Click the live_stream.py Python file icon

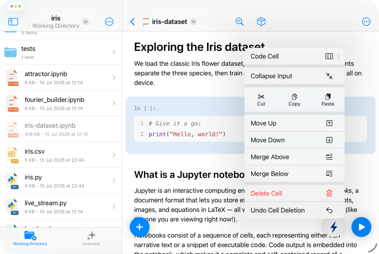(x=12, y=207)
